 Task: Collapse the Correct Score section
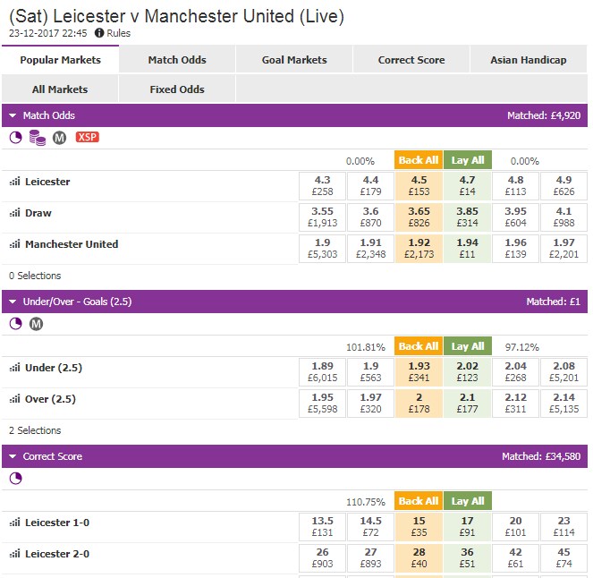13,456
